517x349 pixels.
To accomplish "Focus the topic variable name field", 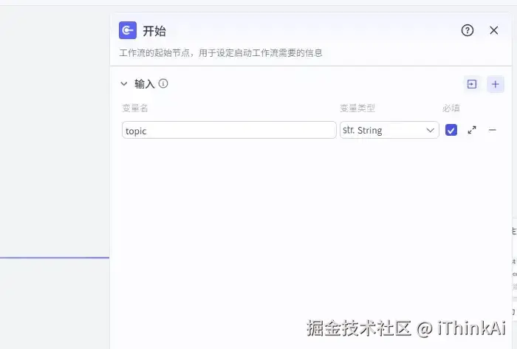I will coord(229,130).
